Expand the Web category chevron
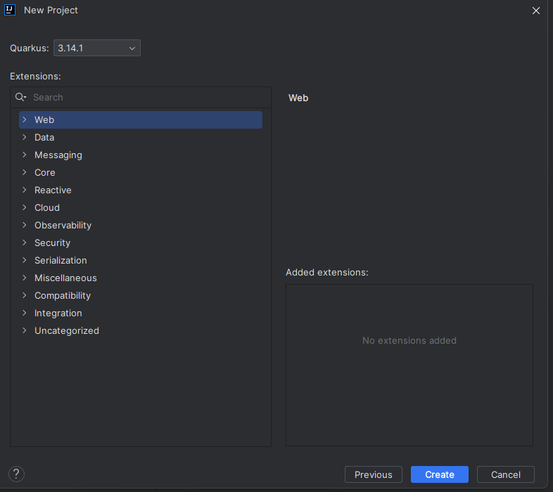The width and height of the screenshot is (553, 492). point(25,119)
